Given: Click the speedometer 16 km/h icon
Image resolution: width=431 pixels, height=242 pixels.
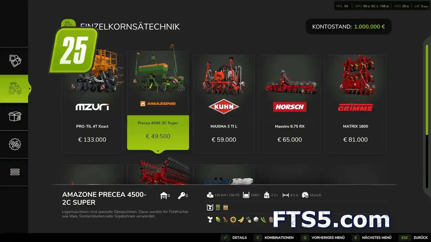Looking at the screenshot, I should (305, 195).
